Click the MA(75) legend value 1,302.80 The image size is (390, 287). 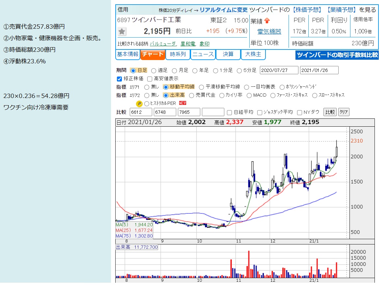pyautogui.click(x=144, y=236)
